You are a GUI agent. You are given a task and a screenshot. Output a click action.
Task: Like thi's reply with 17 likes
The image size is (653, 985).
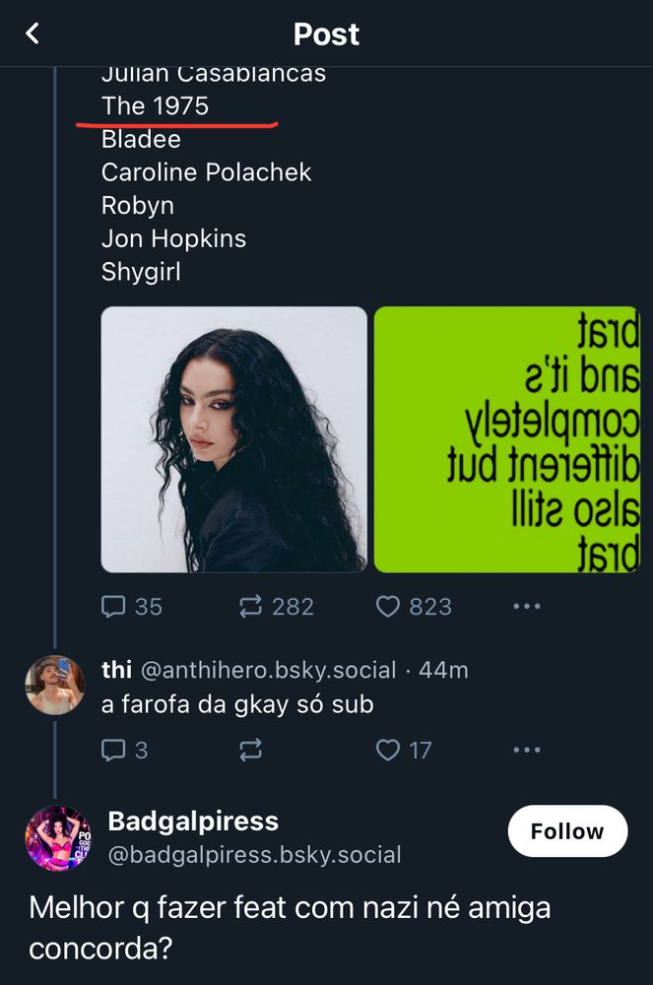[404, 751]
